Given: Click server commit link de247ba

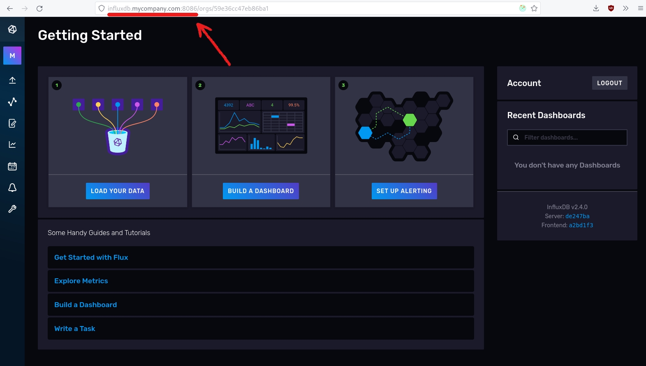Looking at the screenshot, I should (577, 216).
